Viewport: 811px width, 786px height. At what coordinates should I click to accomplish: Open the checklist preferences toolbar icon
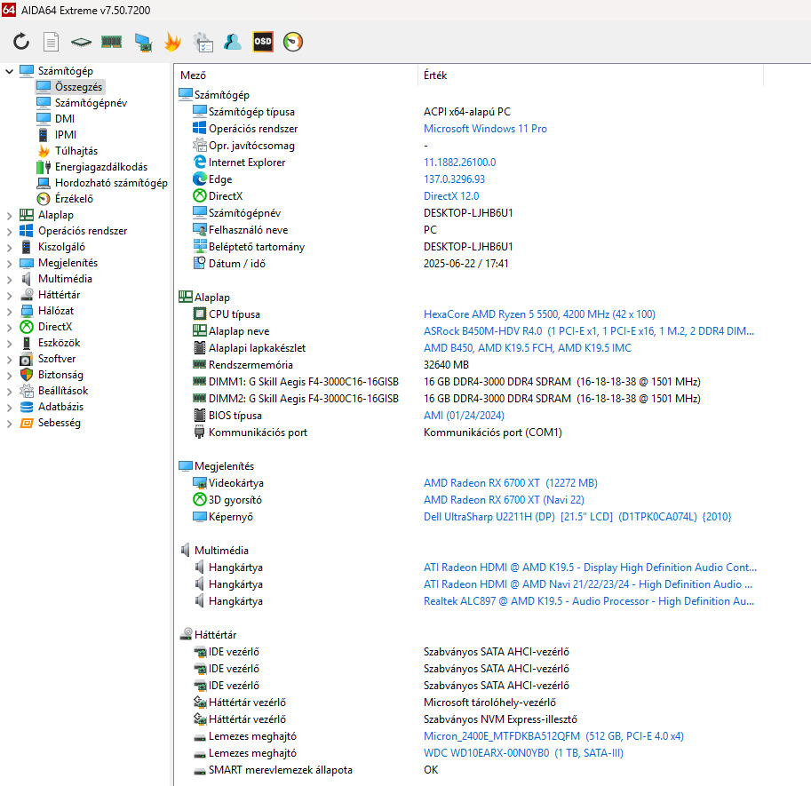pyautogui.click(x=203, y=43)
